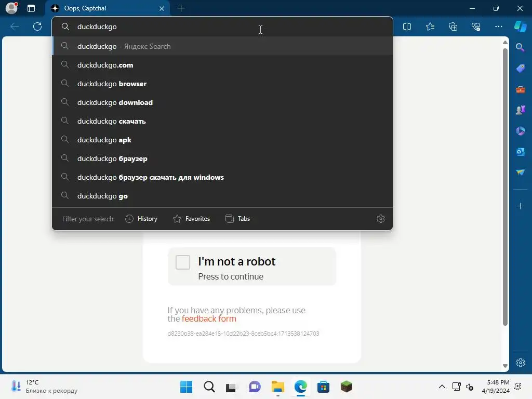
Task: Open sidebar settings gear at bottom
Action: [520, 362]
